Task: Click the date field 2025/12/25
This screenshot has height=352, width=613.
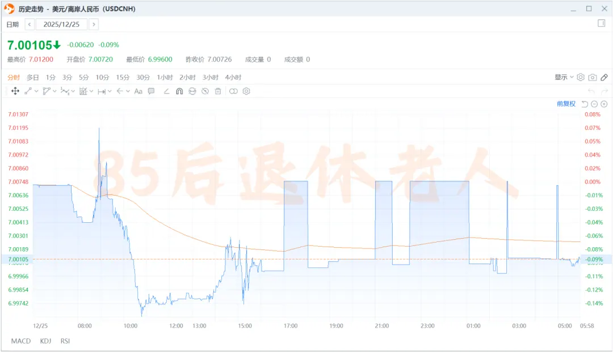Action: (61, 24)
